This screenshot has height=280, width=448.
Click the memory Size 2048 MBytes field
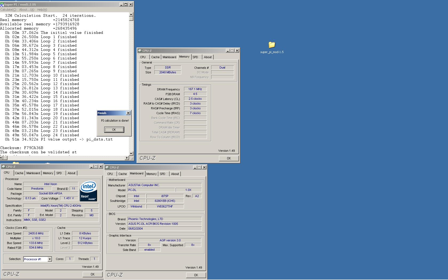click(168, 72)
